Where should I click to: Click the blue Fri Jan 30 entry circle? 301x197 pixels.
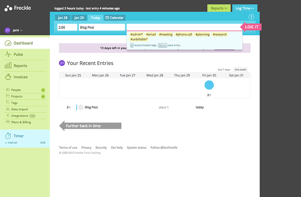tap(209, 85)
